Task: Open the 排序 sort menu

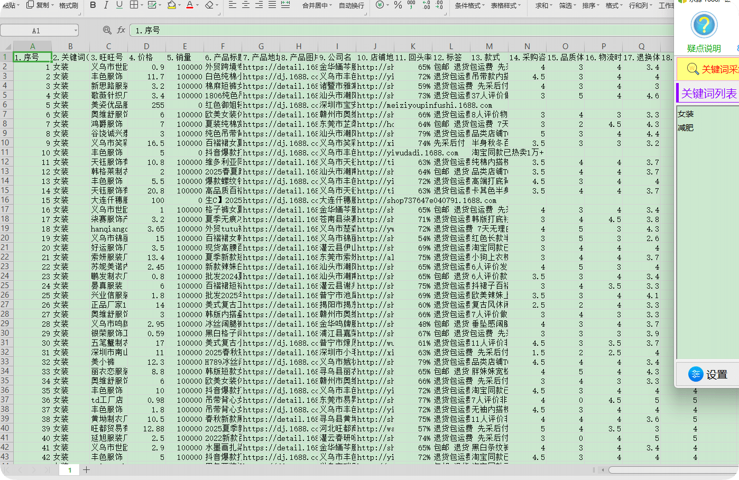Action: (591, 5)
